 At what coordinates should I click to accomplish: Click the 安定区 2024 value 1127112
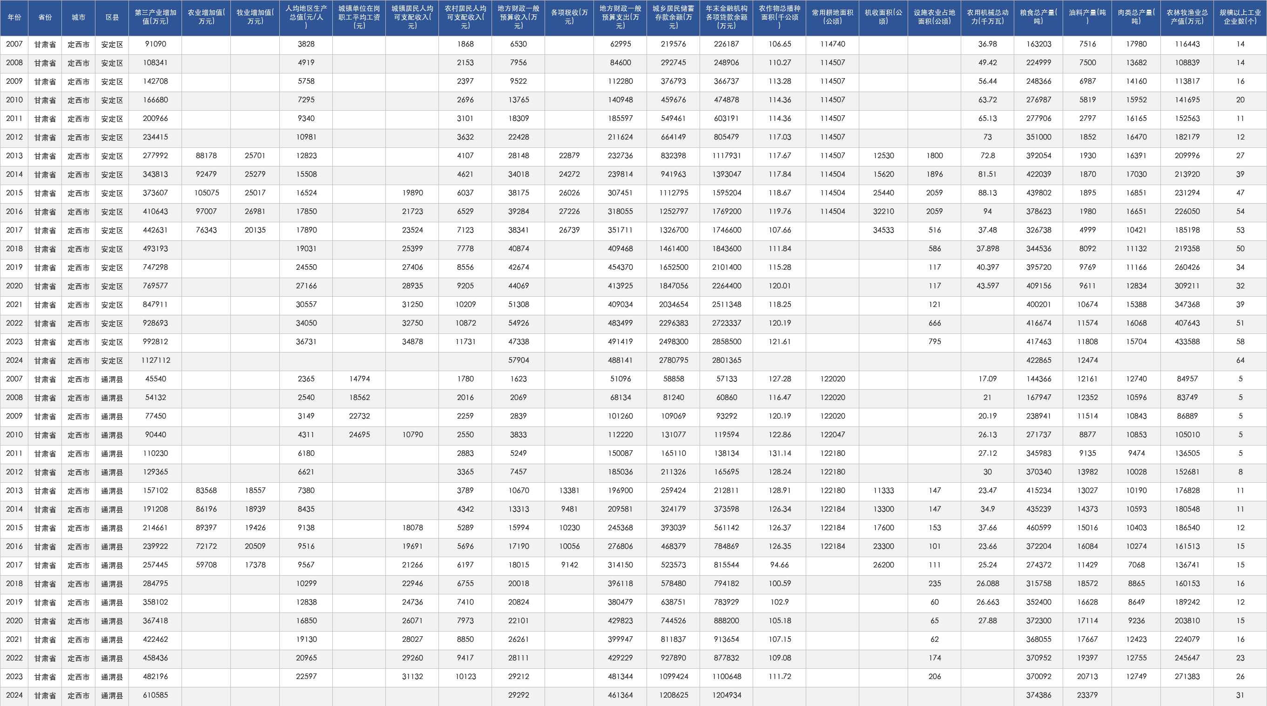click(155, 360)
